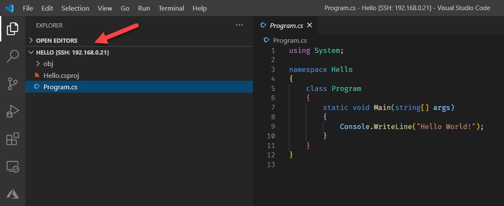Image resolution: width=504 pixels, height=206 pixels.
Task: Expand the Open Editors section
Action: [56, 41]
